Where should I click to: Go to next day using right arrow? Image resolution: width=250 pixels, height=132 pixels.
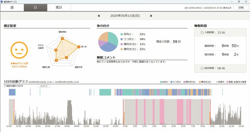(x=151, y=16)
